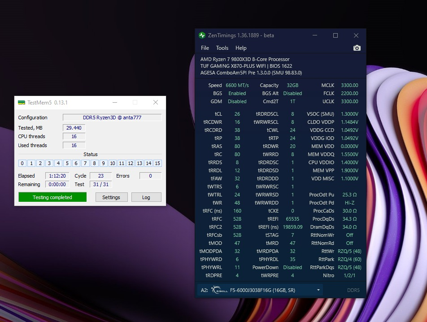The width and height of the screenshot is (427, 322).
Task: Close the TestMem5 window
Action: (x=156, y=102)
